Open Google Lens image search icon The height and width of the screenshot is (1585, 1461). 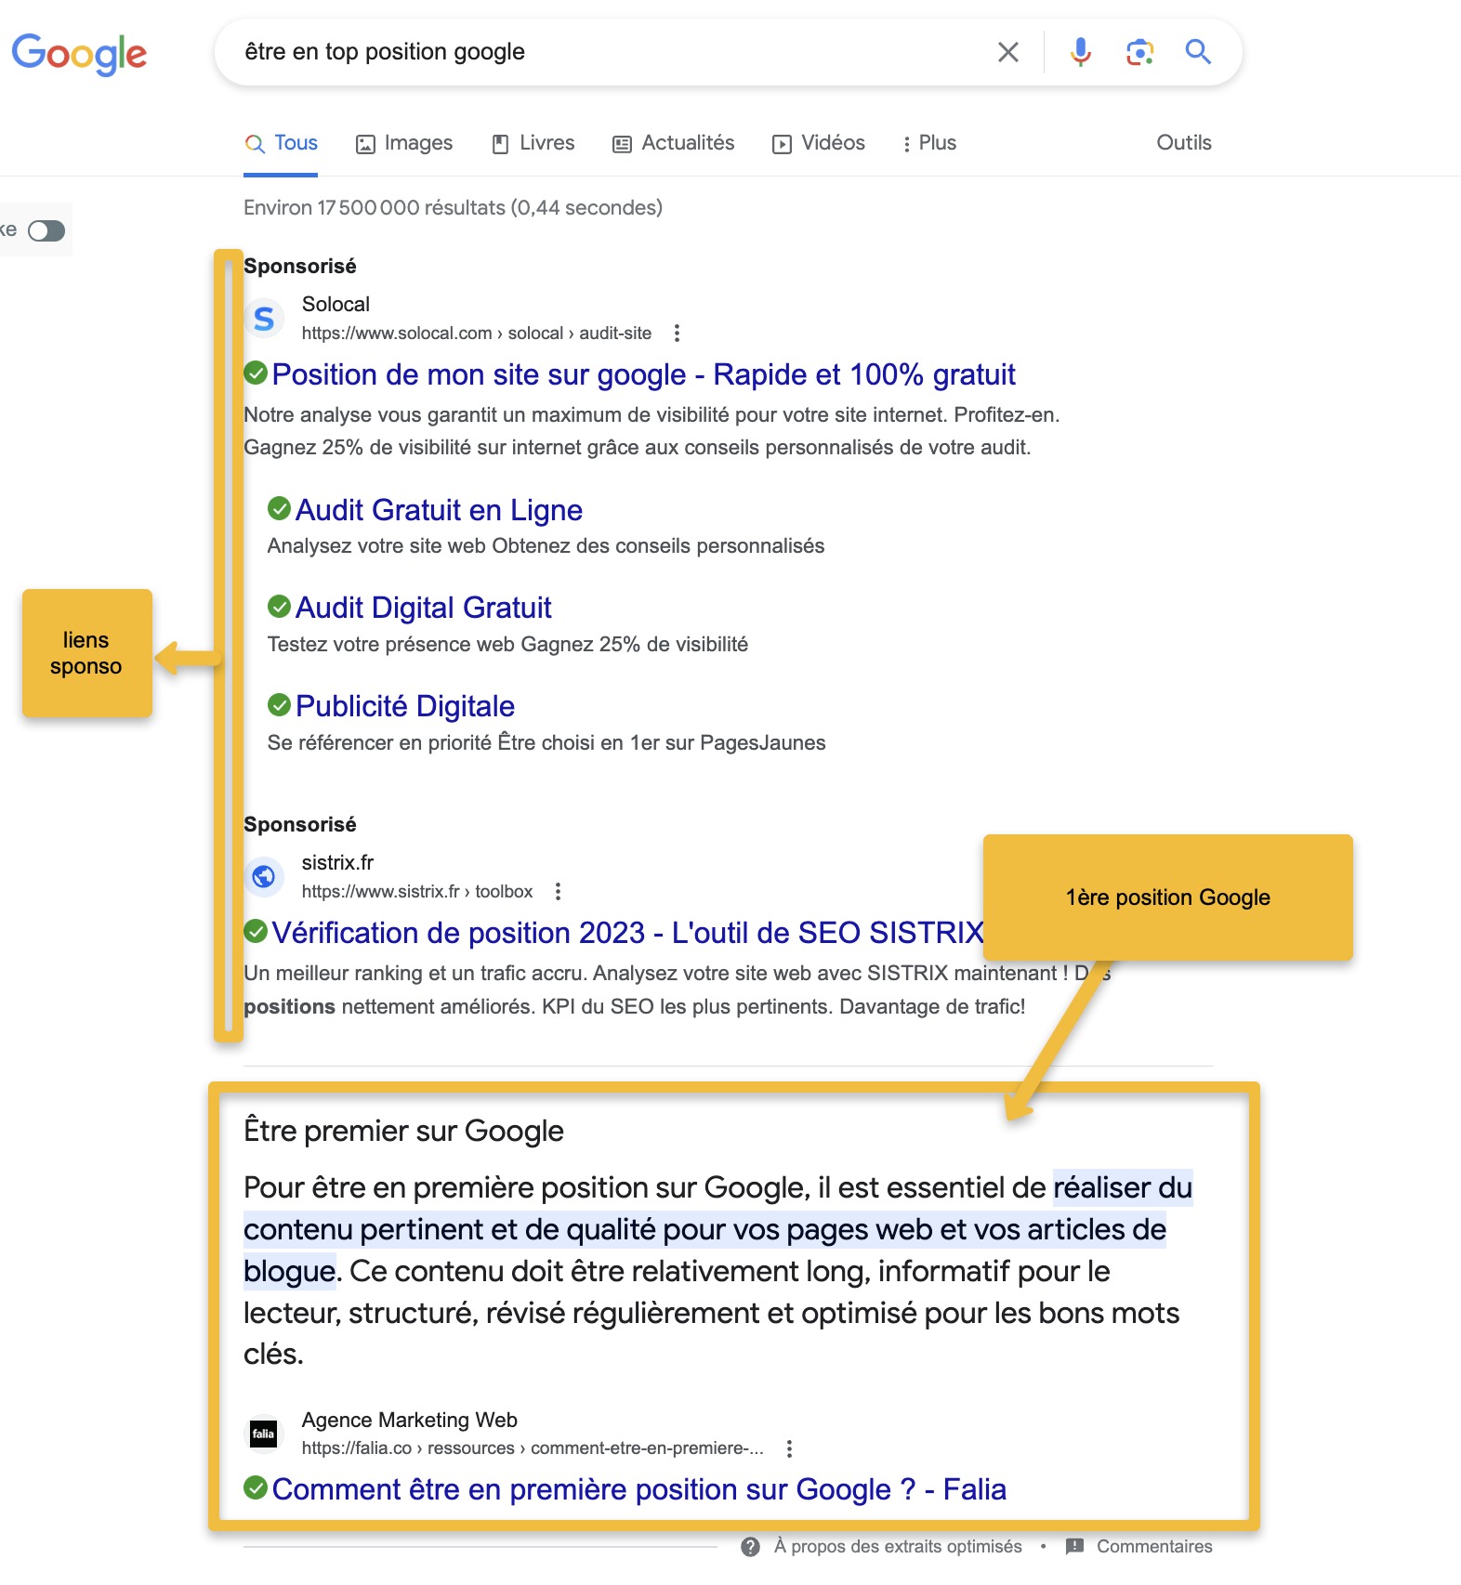1139,52
